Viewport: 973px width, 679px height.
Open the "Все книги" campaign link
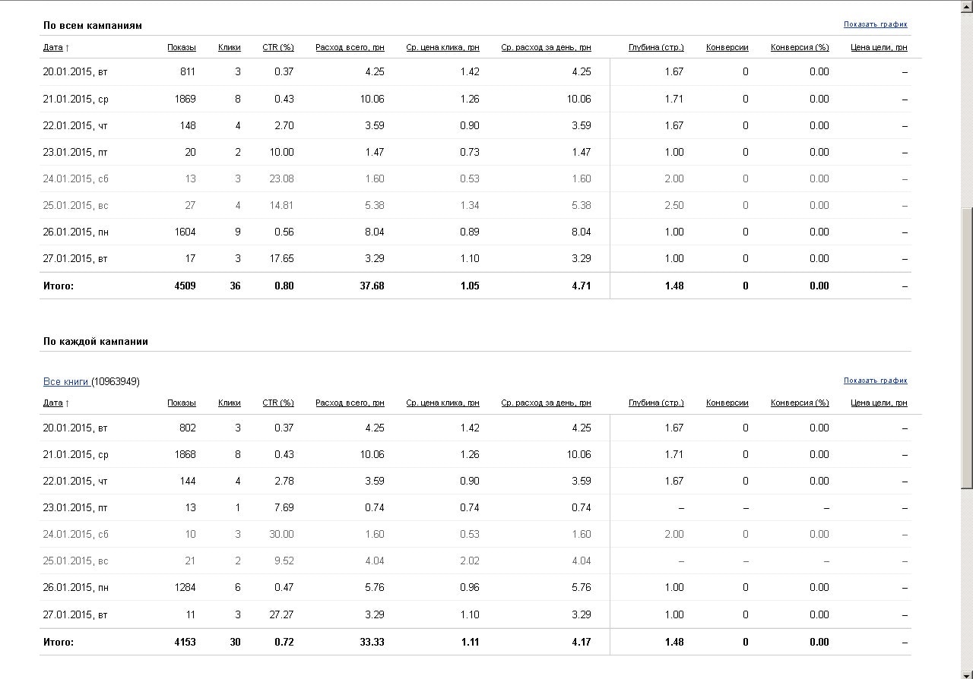point(67,381)
